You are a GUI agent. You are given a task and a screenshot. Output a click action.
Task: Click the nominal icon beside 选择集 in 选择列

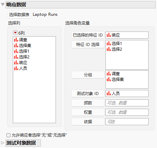pyautogui.click(x=16, y=45)
